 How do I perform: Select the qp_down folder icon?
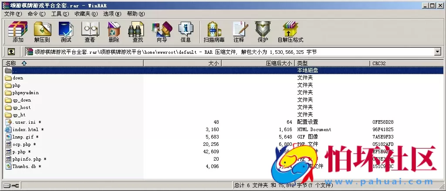(x=8, y=100)
